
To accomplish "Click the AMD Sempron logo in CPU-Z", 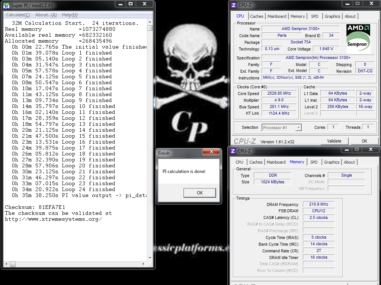I will (358, 38).
